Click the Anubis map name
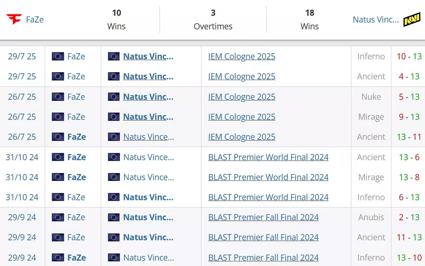Viewport: 425px width, 266px height. (371, 217)
